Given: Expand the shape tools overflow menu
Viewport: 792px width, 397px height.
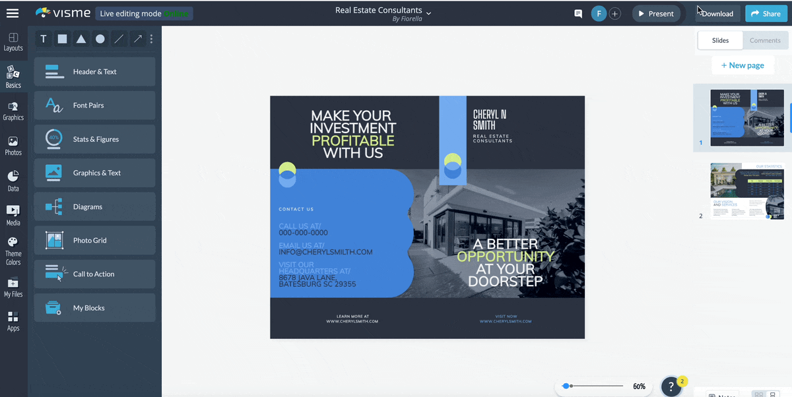Looking at the screenshot, I should coord(151,39).
